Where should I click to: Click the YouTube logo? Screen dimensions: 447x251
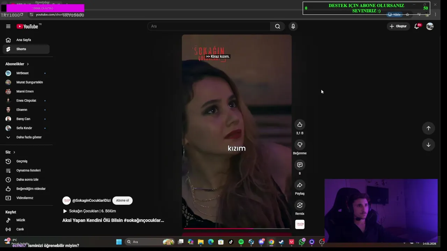[27, 26]
